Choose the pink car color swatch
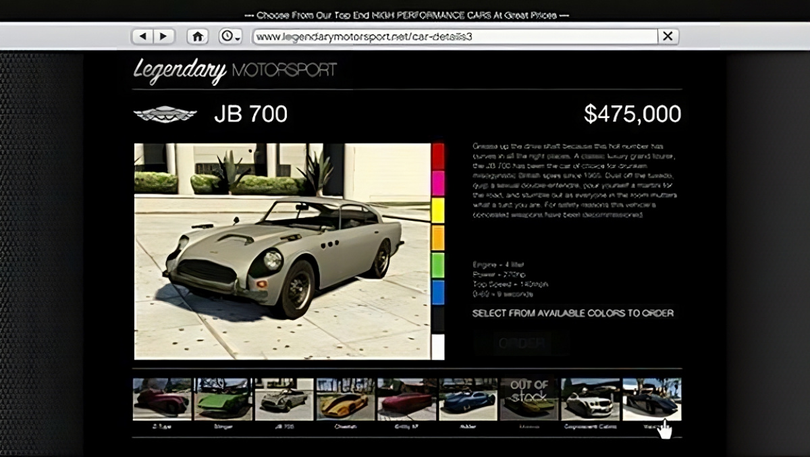The image size is (810, 457). [x=438, y=184]
